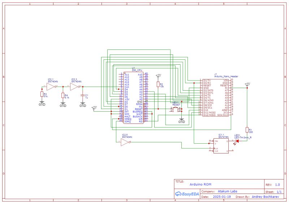Select resistor R2 10k symbol
This screenshot has width=289, height=204.
pos(158,84)
